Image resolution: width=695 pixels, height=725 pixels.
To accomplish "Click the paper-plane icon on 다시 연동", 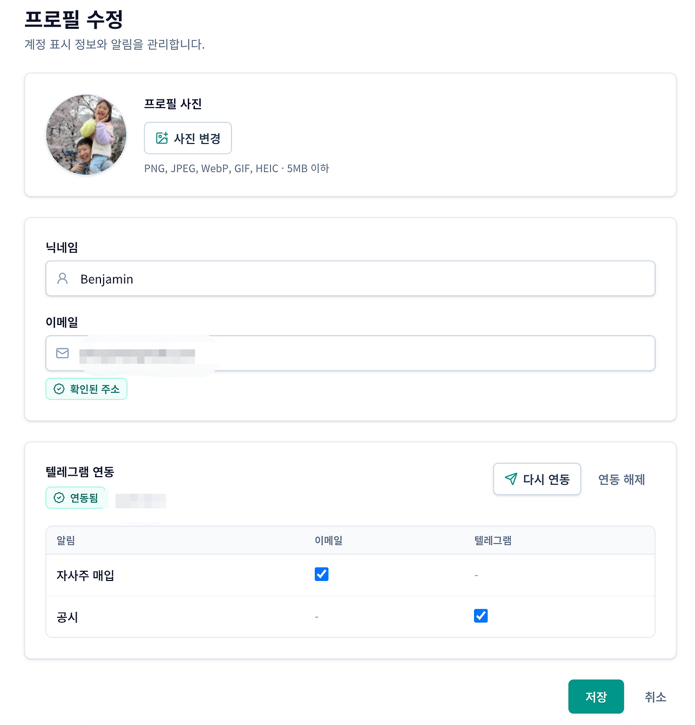I will click(511, 479).
